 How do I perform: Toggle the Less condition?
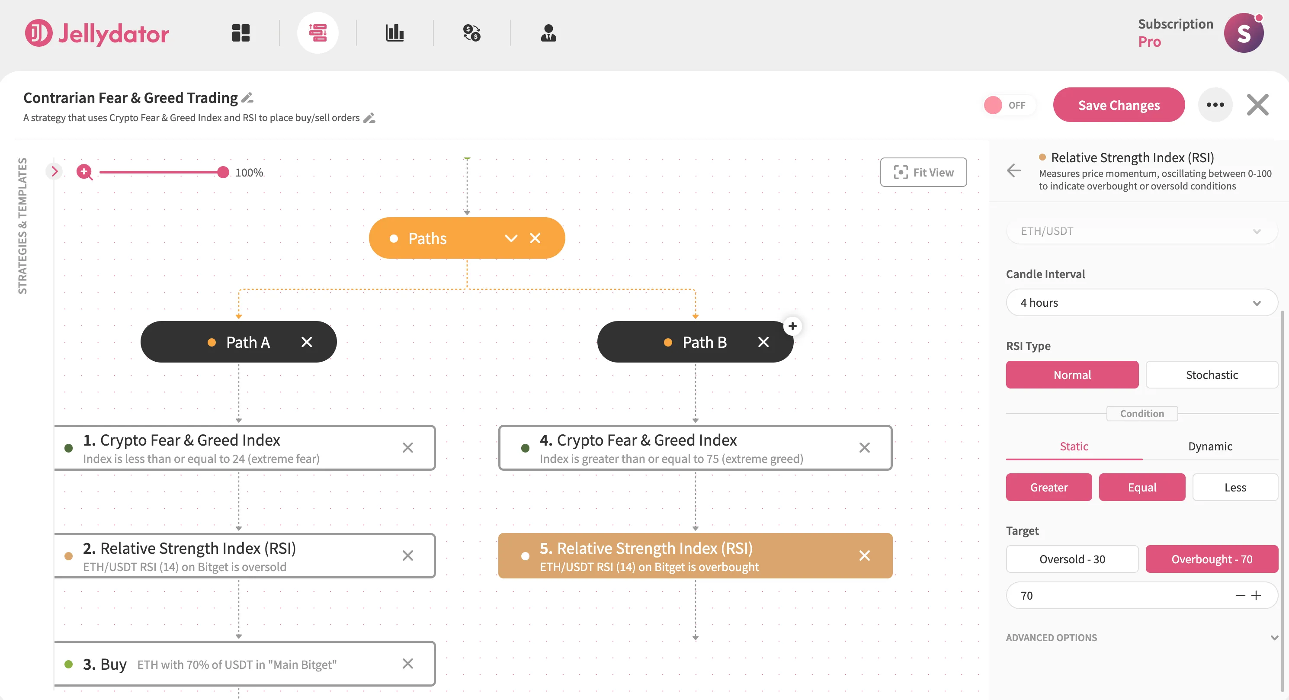(x=1235, y=487)
